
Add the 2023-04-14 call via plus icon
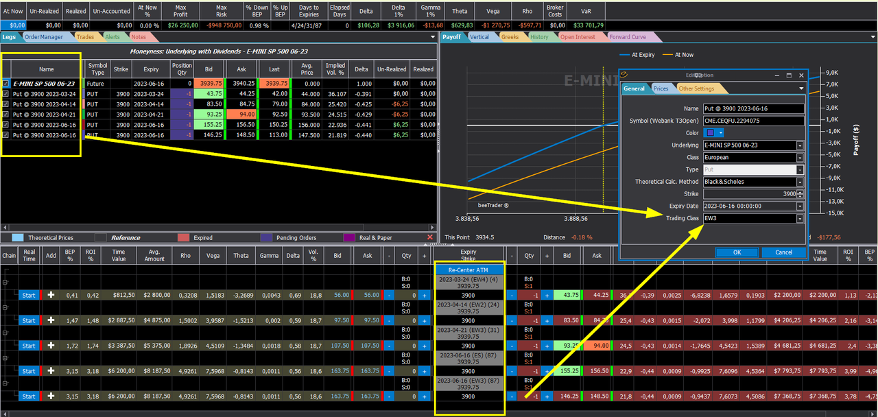pos(50,320)
